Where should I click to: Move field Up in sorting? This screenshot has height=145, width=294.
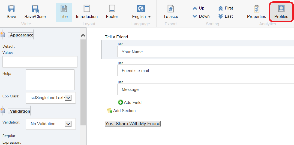(198, 8)
